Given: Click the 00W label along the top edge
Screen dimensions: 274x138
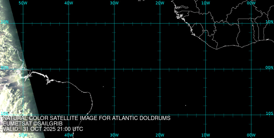Looking at the screenshot, I should point(251,3).
